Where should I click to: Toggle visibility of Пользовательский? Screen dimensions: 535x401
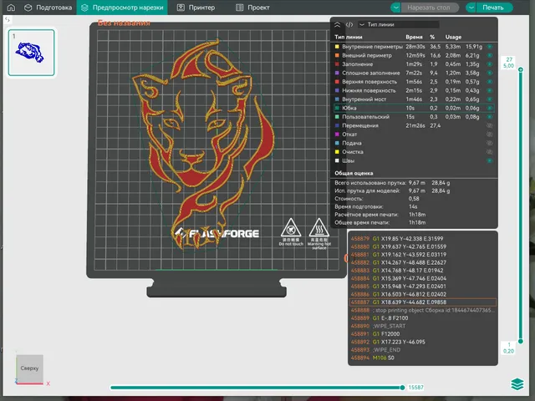(490, 117)
